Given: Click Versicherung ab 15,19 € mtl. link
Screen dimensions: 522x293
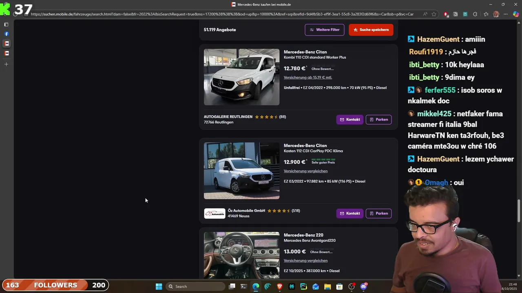Looking at the screenshot, I should click(308, 77).
